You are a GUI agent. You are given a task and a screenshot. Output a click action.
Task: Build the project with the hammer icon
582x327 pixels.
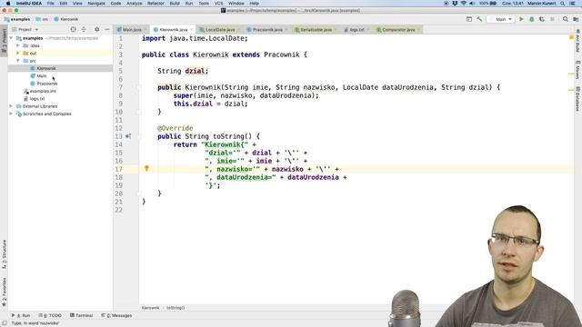click(x=479, y=19)
